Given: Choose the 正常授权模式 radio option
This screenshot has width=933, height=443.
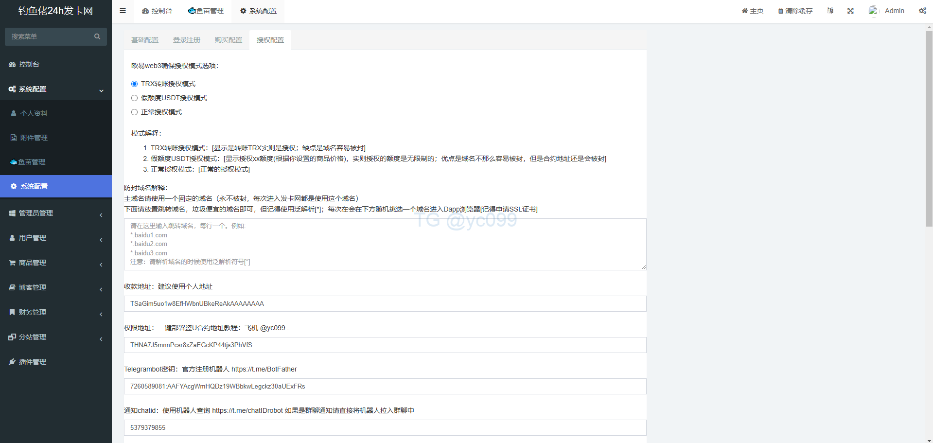Looking at the screenshot, I should click(x=135, y=112).
